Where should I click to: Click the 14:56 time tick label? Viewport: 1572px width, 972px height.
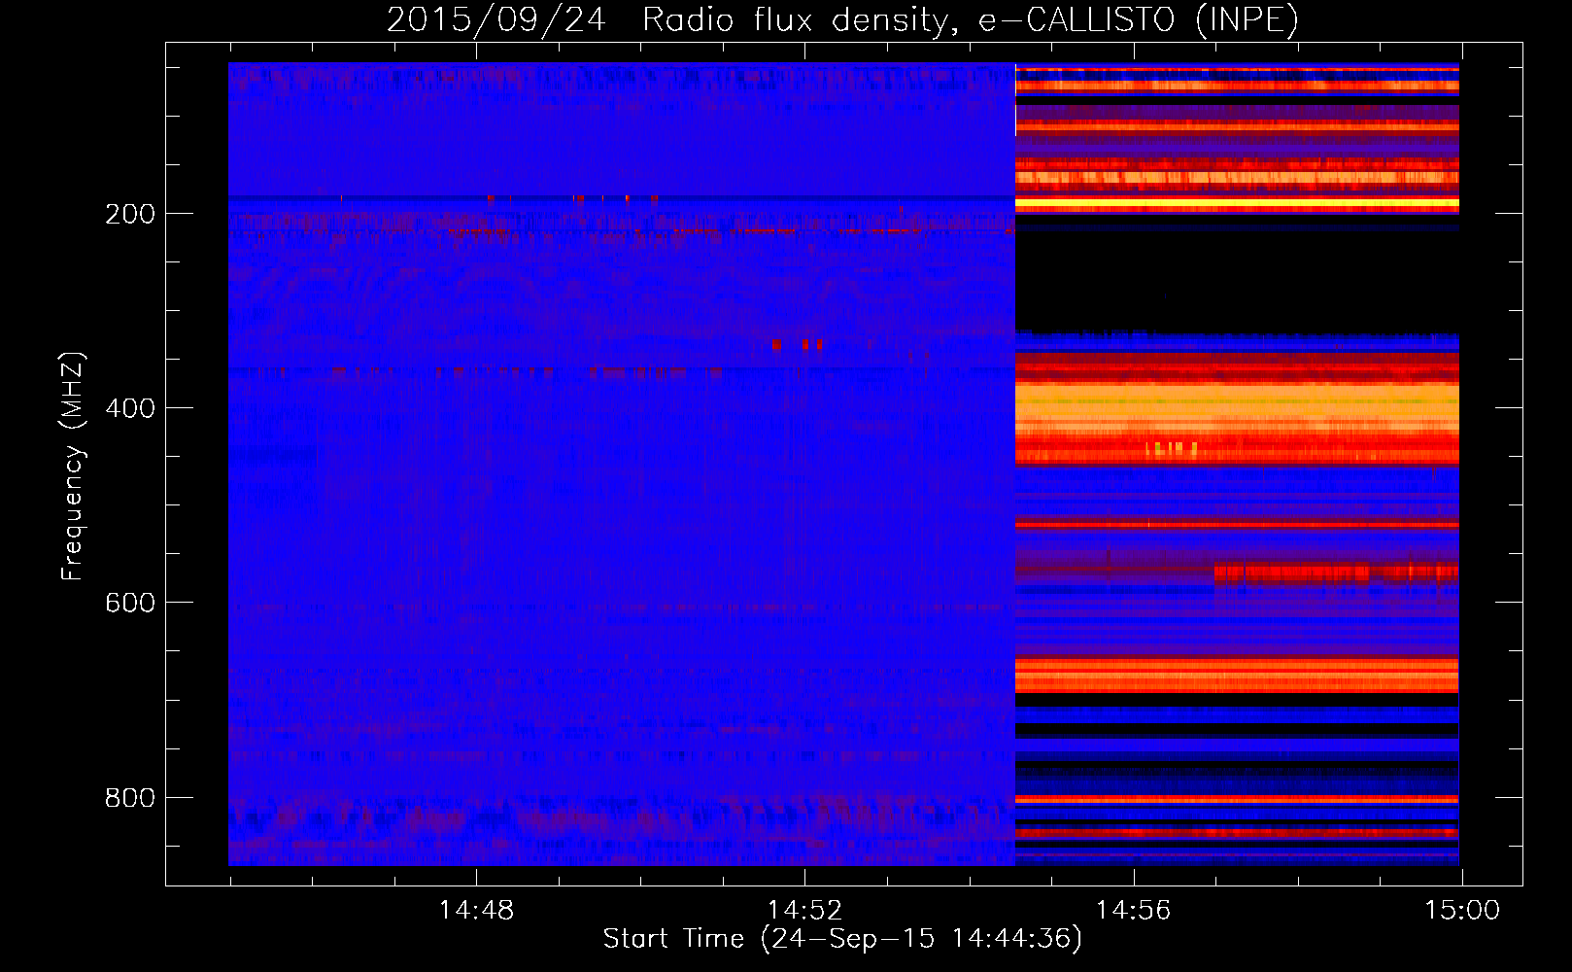click(1133, 911)
